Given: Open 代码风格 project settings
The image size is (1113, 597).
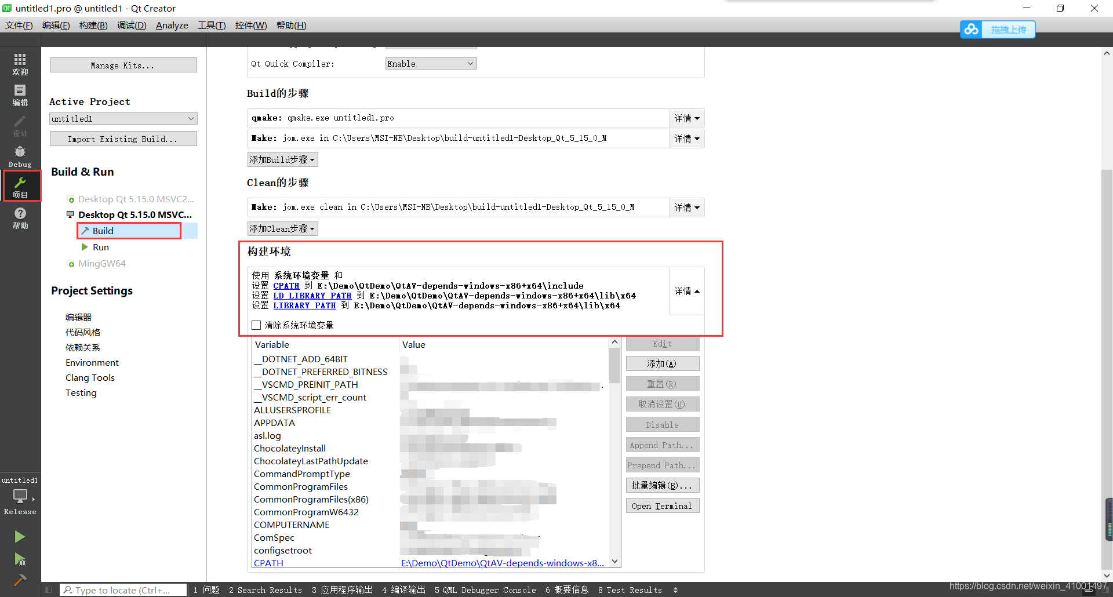Looking at the screenshot, I should 83,332.
